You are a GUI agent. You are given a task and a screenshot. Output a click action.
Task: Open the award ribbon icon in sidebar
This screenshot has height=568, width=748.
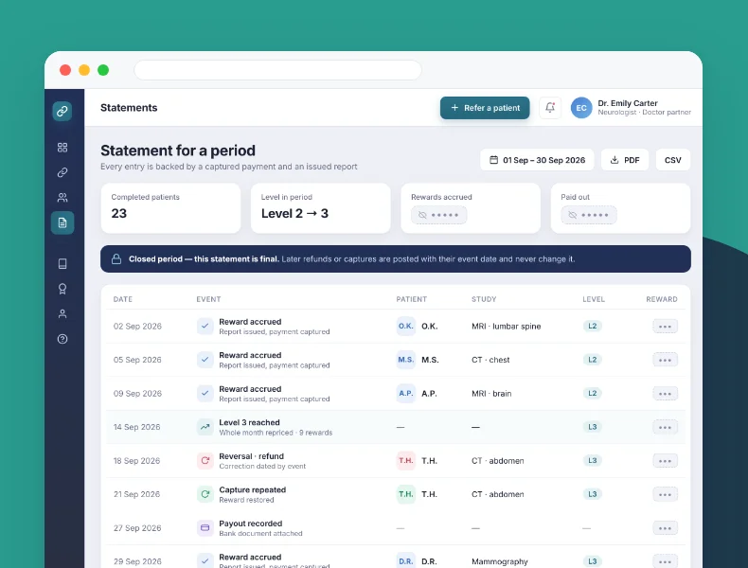pyautogui.click(x=62, y=289)
